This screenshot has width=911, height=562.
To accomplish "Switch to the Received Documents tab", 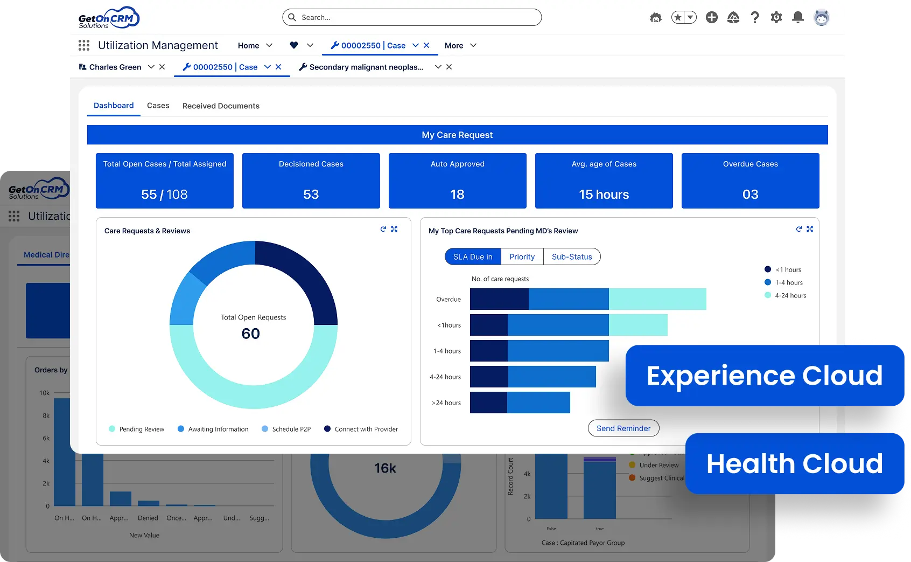I will pos(221,106).
